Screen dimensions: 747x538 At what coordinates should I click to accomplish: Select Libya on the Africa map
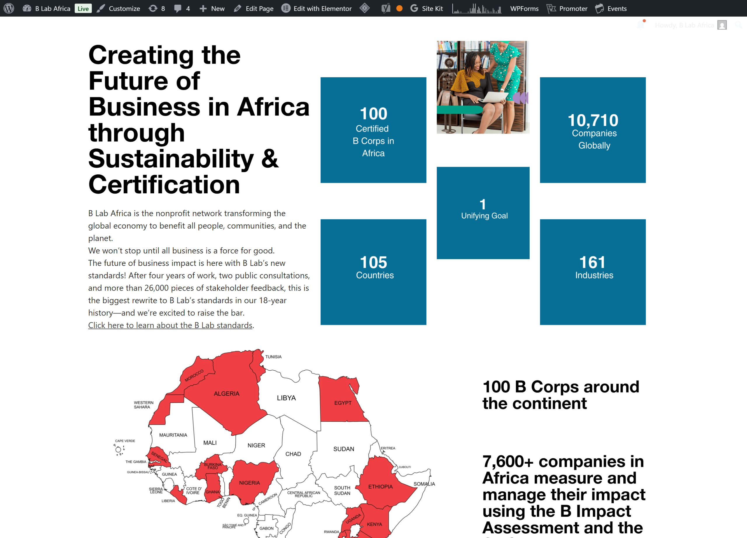(x=286, y=398)
